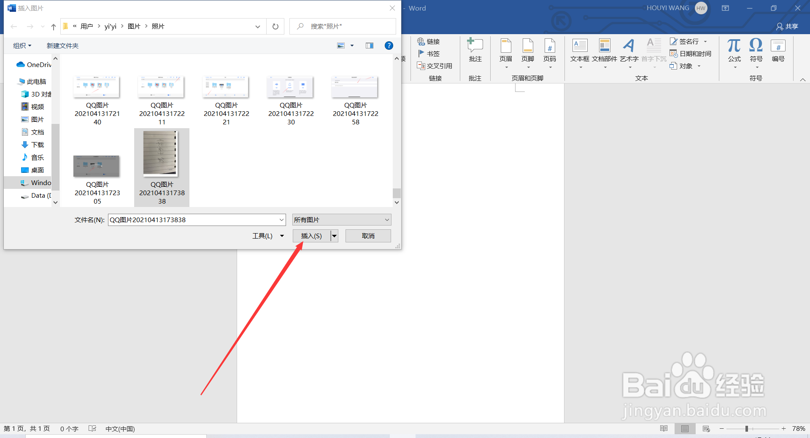Viewport: 810px width, 438px height.
Task: Go up one folder level arrow
Action: click(x=54, y=27)
